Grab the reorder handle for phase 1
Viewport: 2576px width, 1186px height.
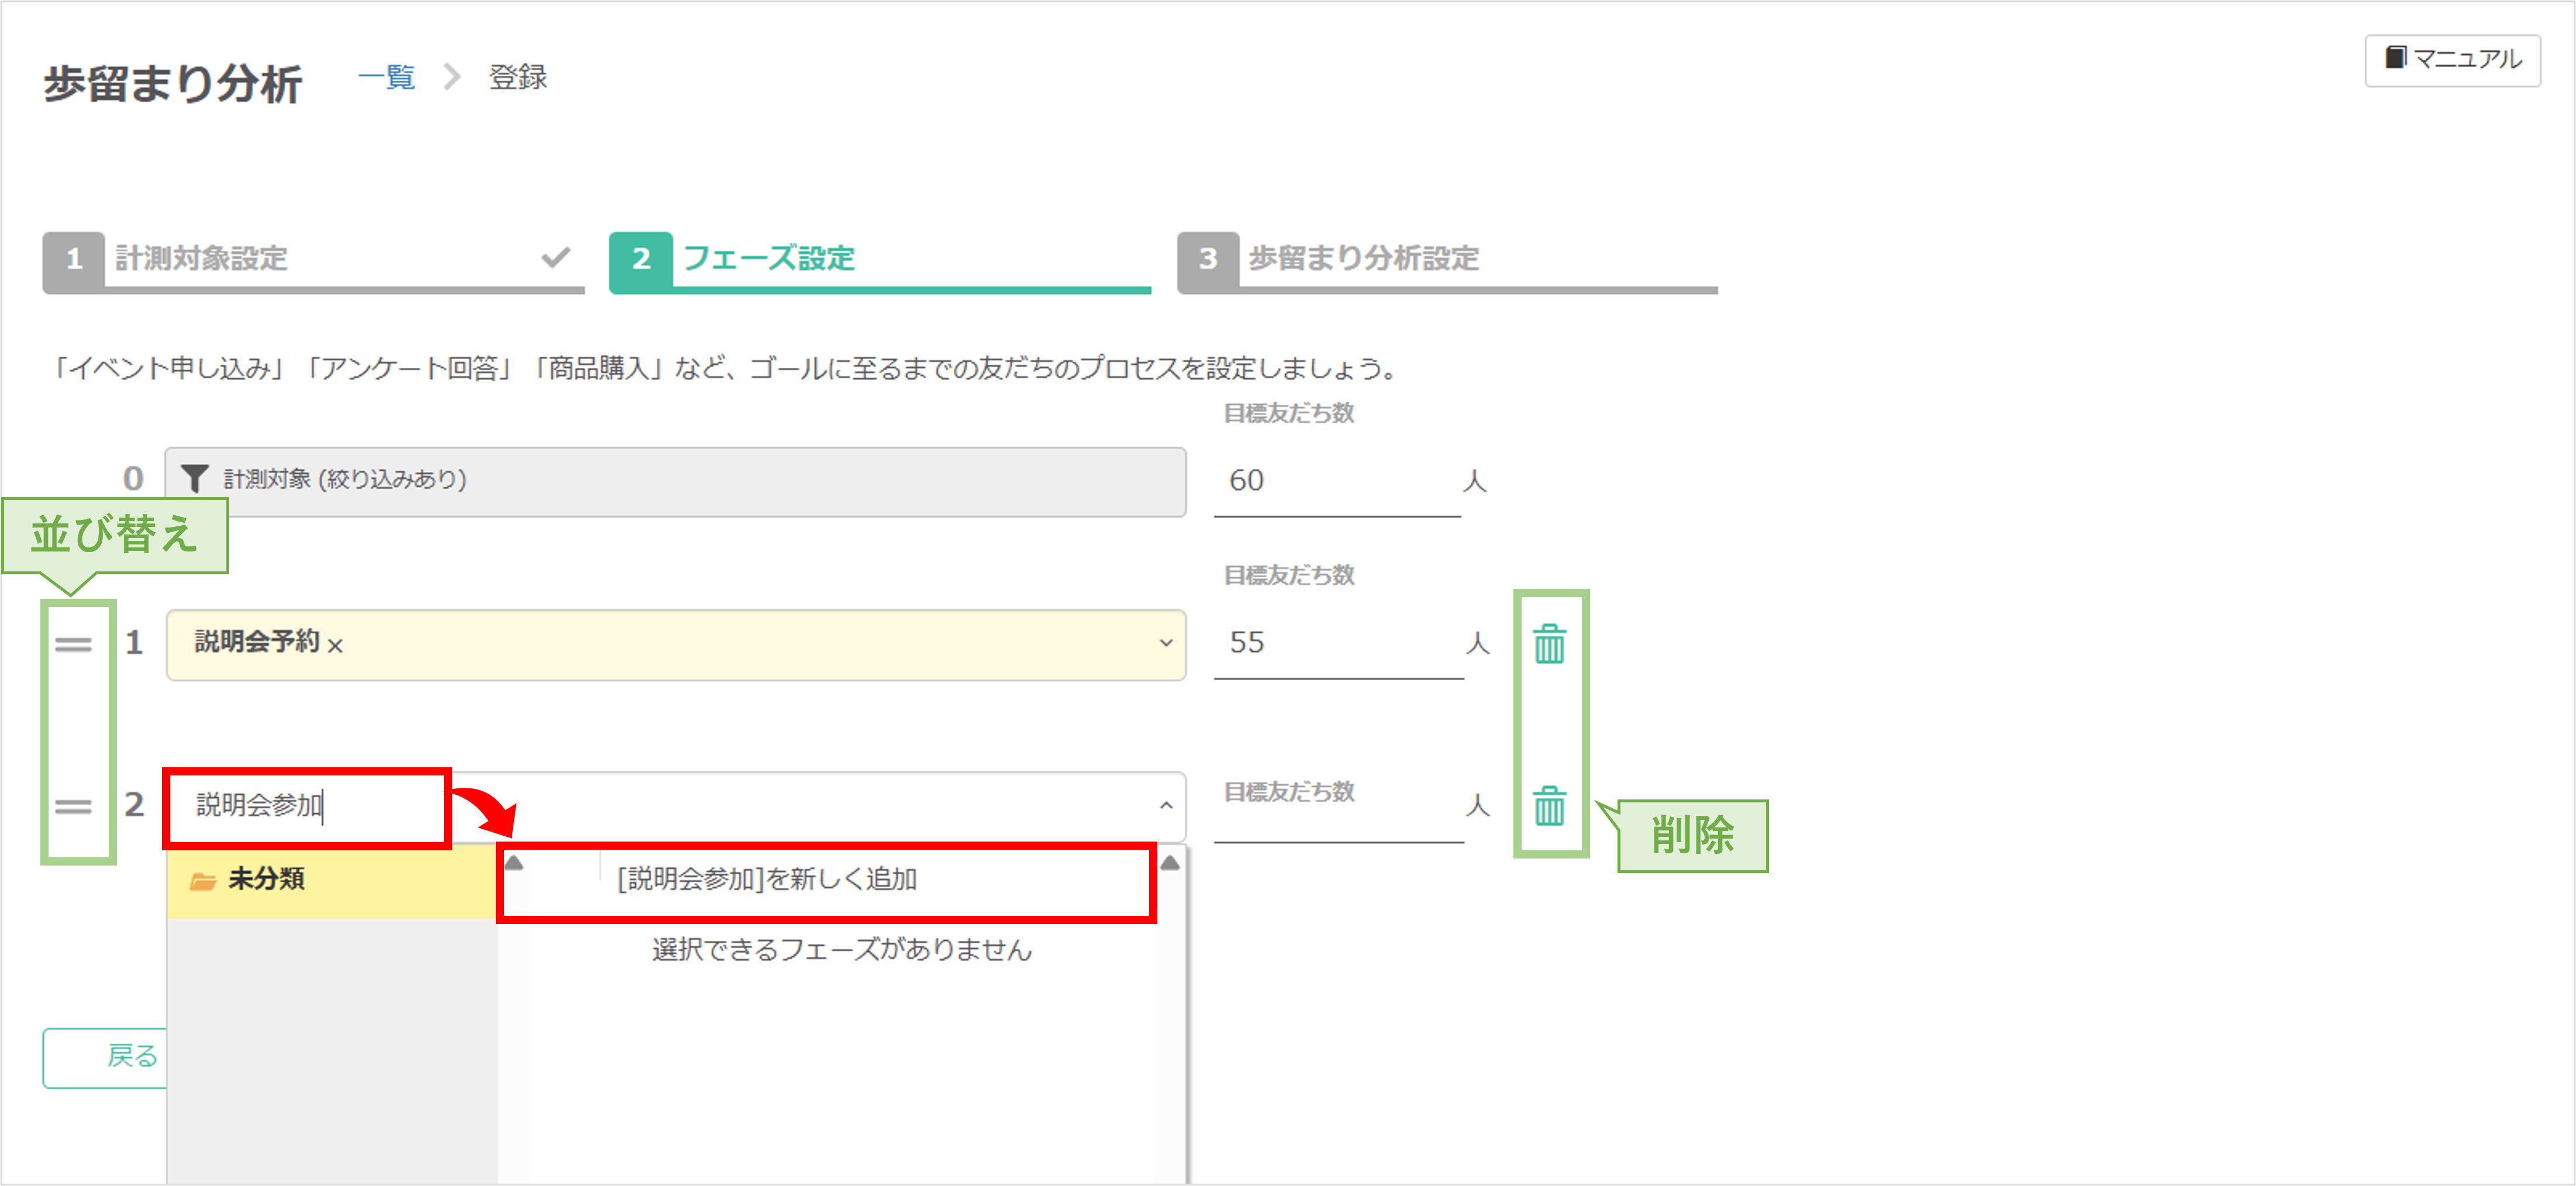click(73, 644)
